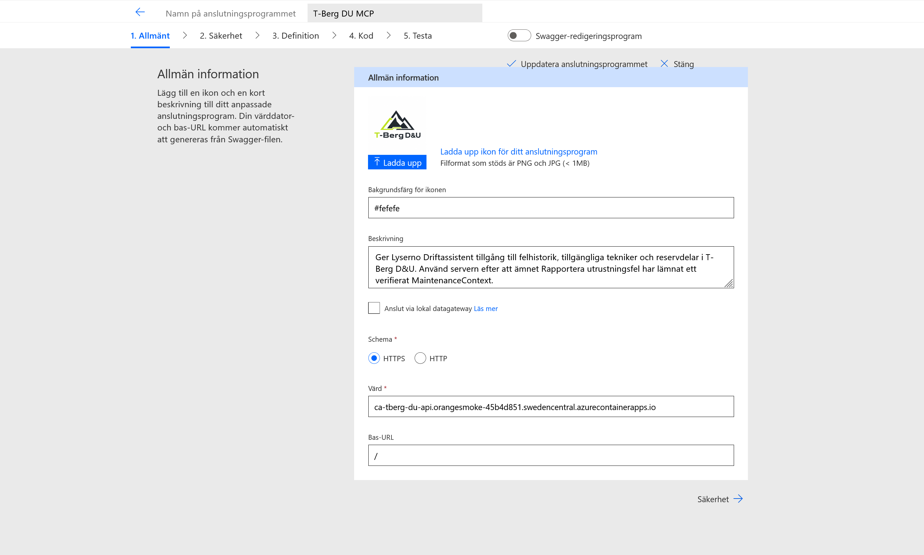Click the Säkerhet next button at bottom

(720, 499)
